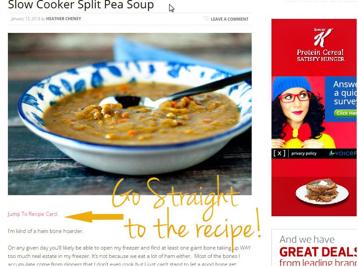This screenshot has width=358, height=268.
Task: Open the Jump To Recipe Card link
Action: click(33, 214)
